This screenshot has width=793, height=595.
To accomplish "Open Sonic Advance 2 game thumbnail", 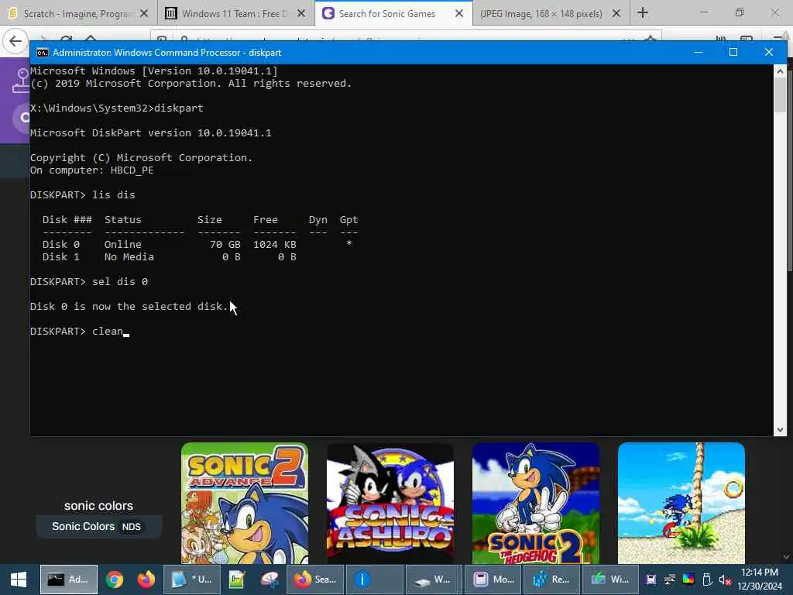I will click(x=245, y=504).
